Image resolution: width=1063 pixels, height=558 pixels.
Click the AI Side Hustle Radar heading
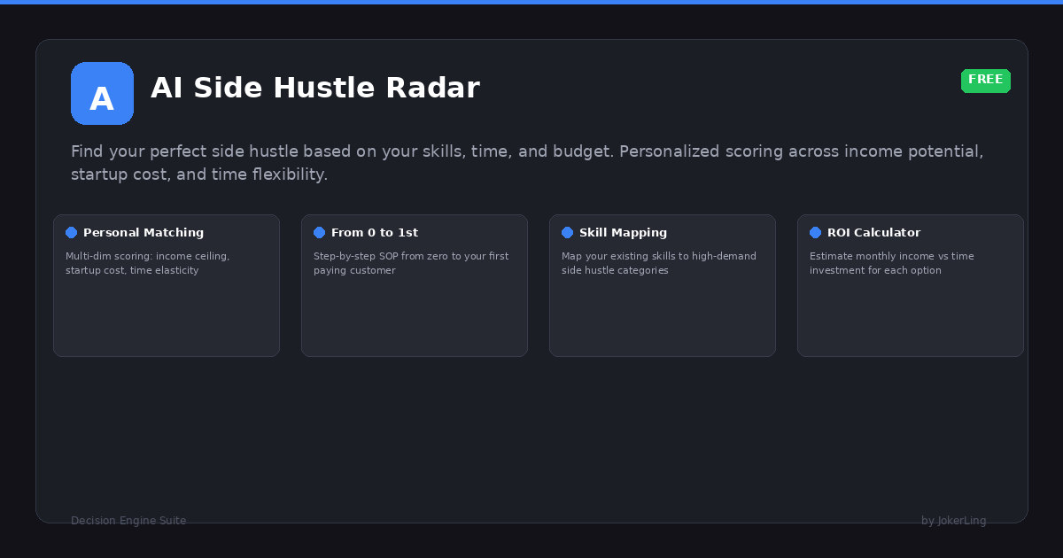[x=315, y=88]
